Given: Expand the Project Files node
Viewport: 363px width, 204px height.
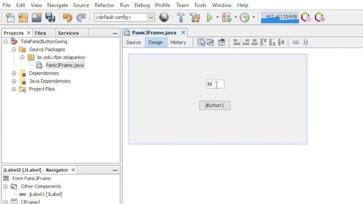Looking at the screenshot, I should click(x=14, y=89).
